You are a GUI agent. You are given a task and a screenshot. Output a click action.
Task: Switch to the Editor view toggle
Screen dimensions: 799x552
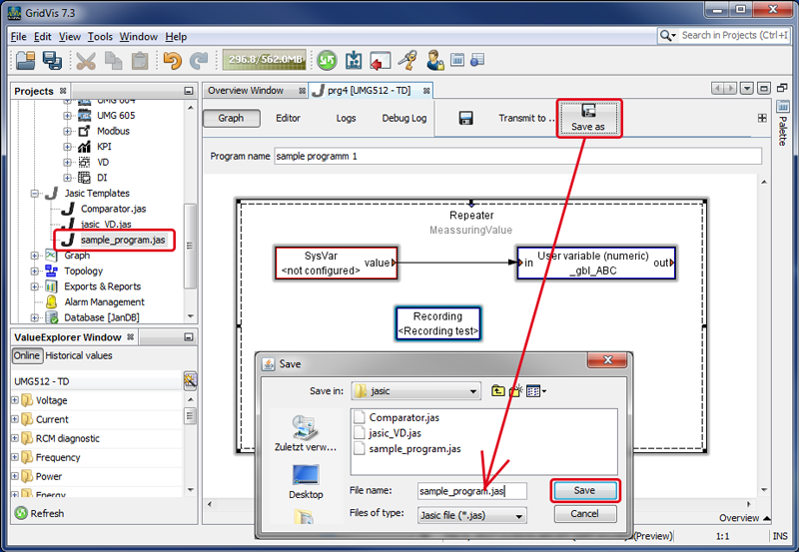pos(288,118)
